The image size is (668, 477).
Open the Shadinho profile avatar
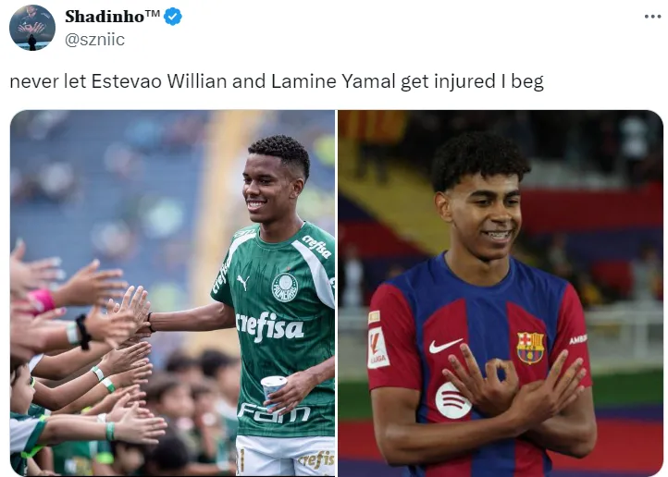tap(32, 27)
